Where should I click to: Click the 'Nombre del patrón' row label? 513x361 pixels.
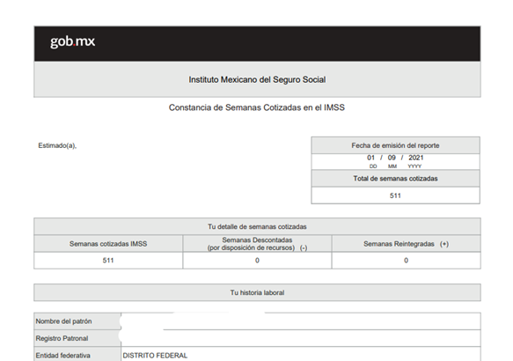pyautogui.click(x=63, y=321)
